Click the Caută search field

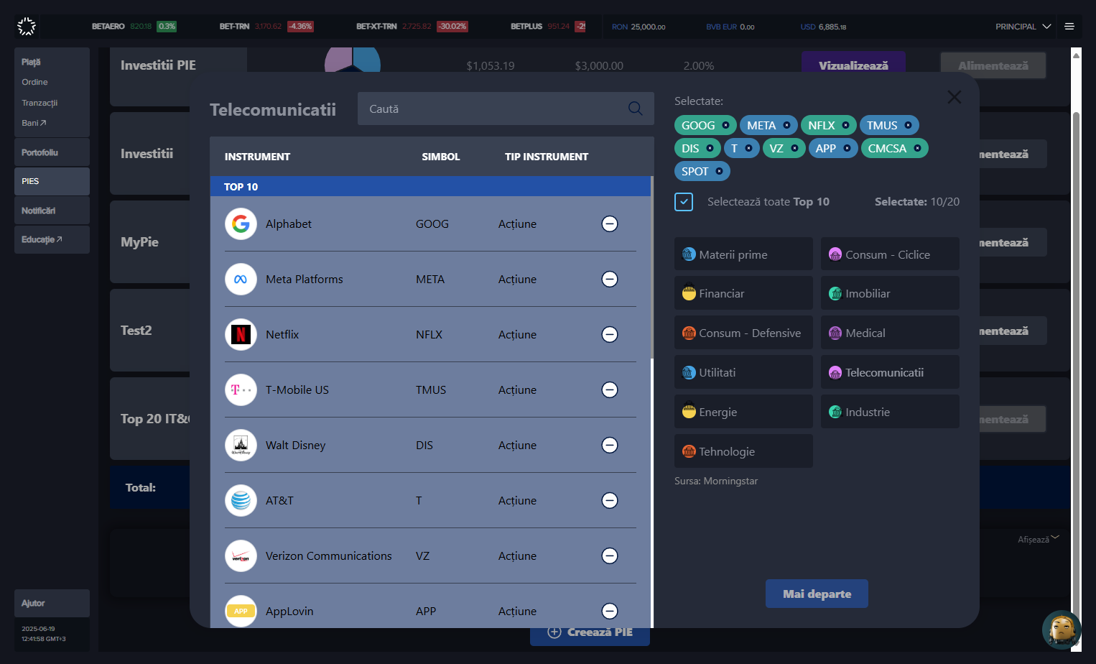[506, 109]
